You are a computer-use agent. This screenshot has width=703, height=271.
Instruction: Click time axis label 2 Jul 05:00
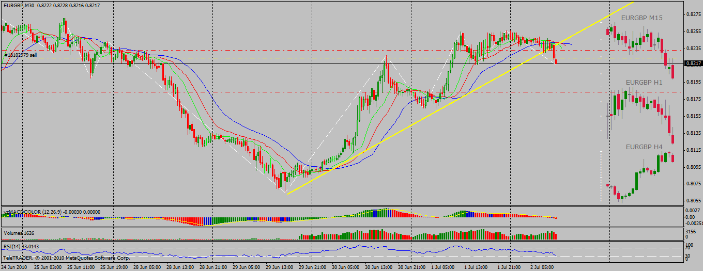tap(542, 267)
